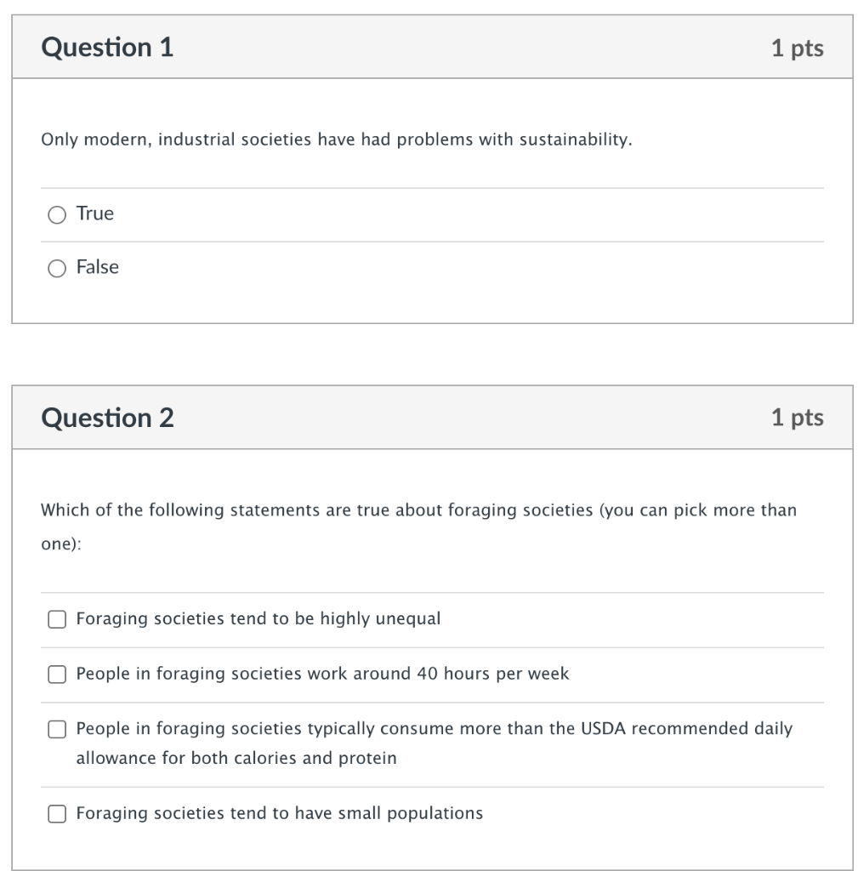The width and height of the screenshot is (858, 871).
Task: Click the 'consume more than the USDA recommended' text
Action: tap(565, 728)
